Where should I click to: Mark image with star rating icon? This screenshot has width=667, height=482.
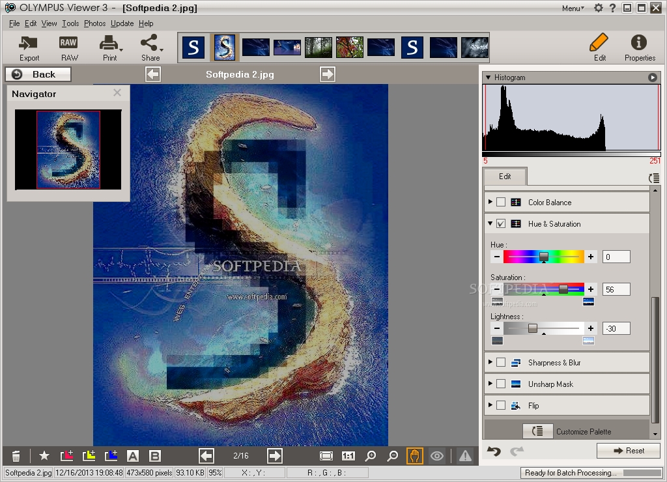click(44, 456)
